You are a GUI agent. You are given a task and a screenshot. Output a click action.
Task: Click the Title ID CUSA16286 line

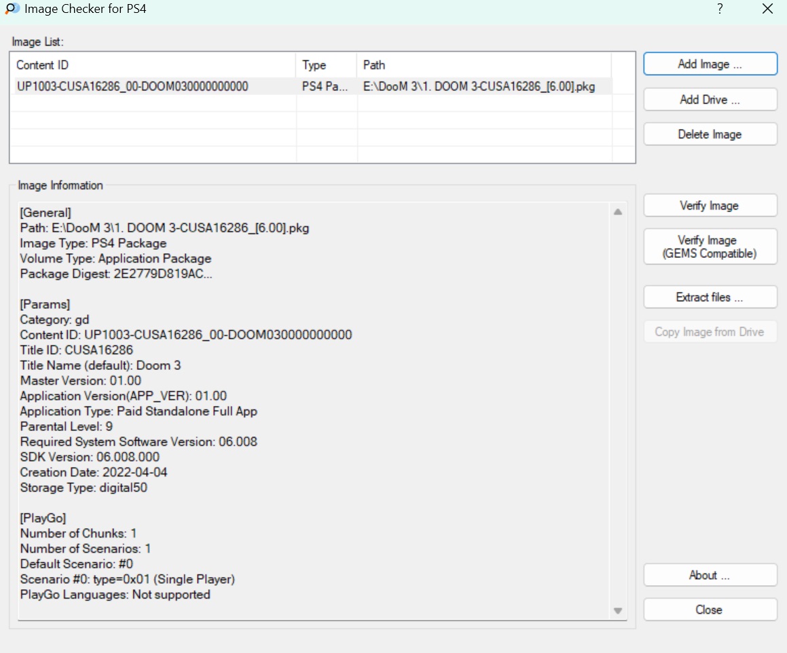[x=77, y=350]
